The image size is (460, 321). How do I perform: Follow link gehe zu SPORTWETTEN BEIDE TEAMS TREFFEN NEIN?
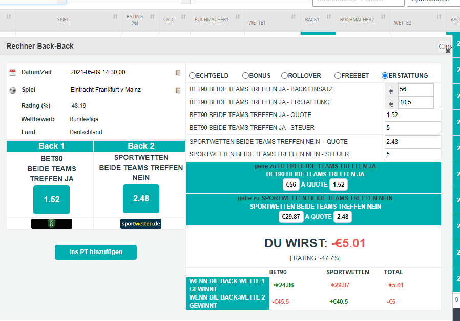click(x=315, y=198)
